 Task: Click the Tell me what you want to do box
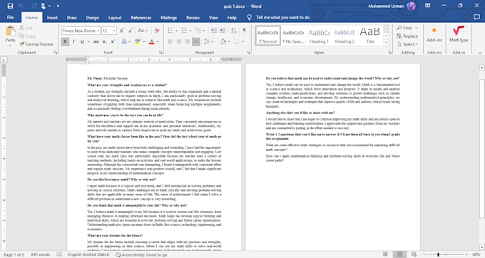(282, 18)
